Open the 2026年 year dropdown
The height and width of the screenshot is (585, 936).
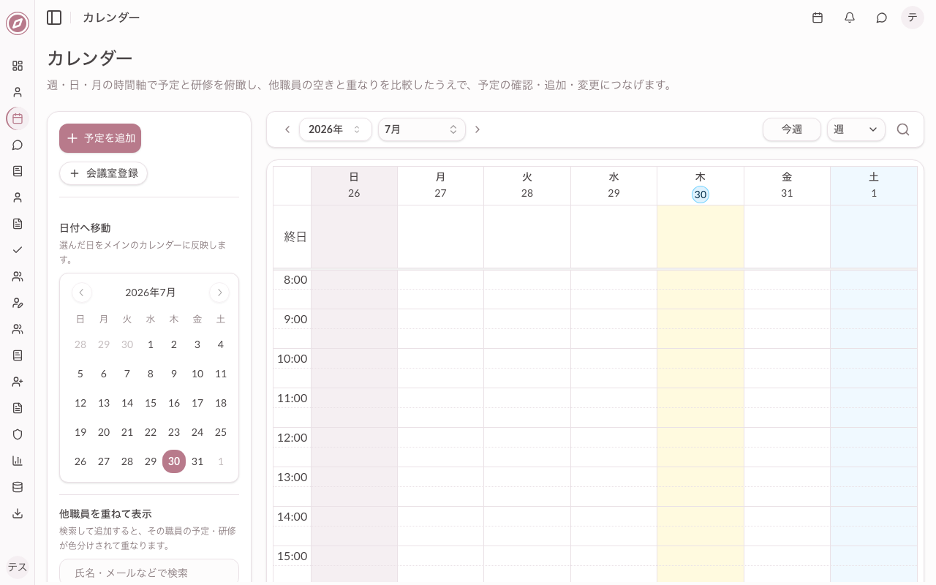(336, 129)
